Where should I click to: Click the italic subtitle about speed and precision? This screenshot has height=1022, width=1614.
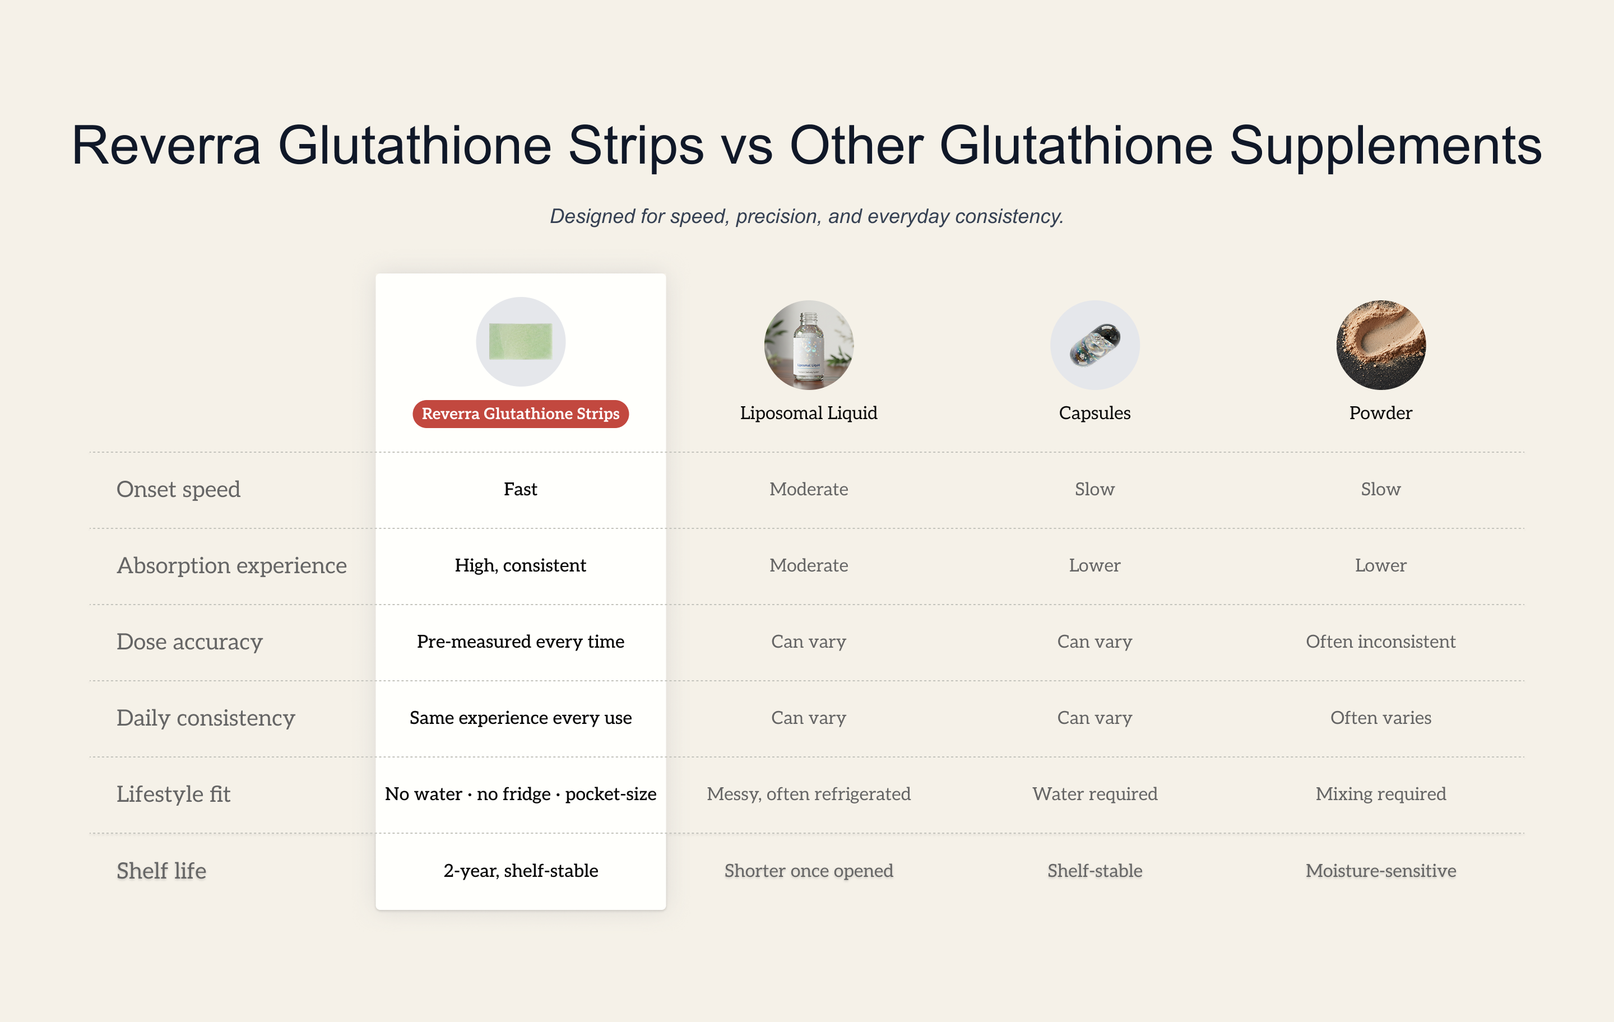pos(807,216)
